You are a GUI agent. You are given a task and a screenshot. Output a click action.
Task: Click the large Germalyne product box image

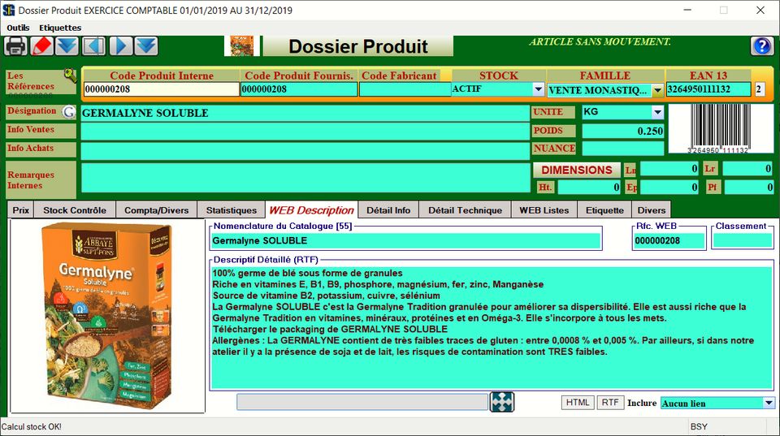point(107,316)
